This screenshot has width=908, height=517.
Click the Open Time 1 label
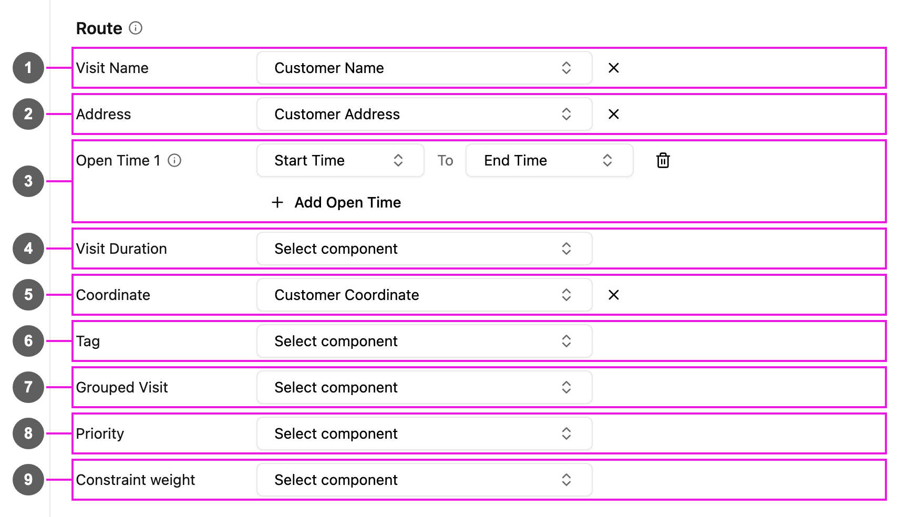tap(118, 160)
